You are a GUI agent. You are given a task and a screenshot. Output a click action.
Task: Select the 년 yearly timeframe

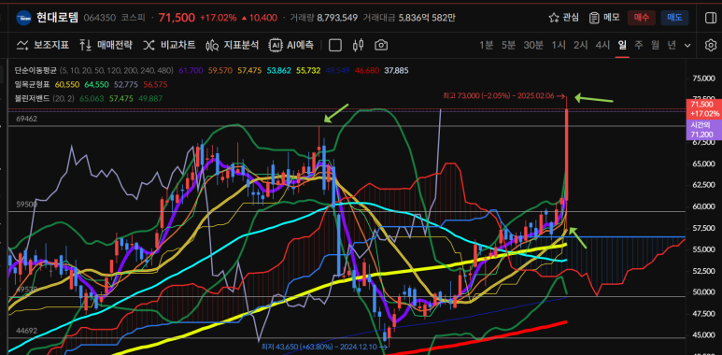coord(672,45)
